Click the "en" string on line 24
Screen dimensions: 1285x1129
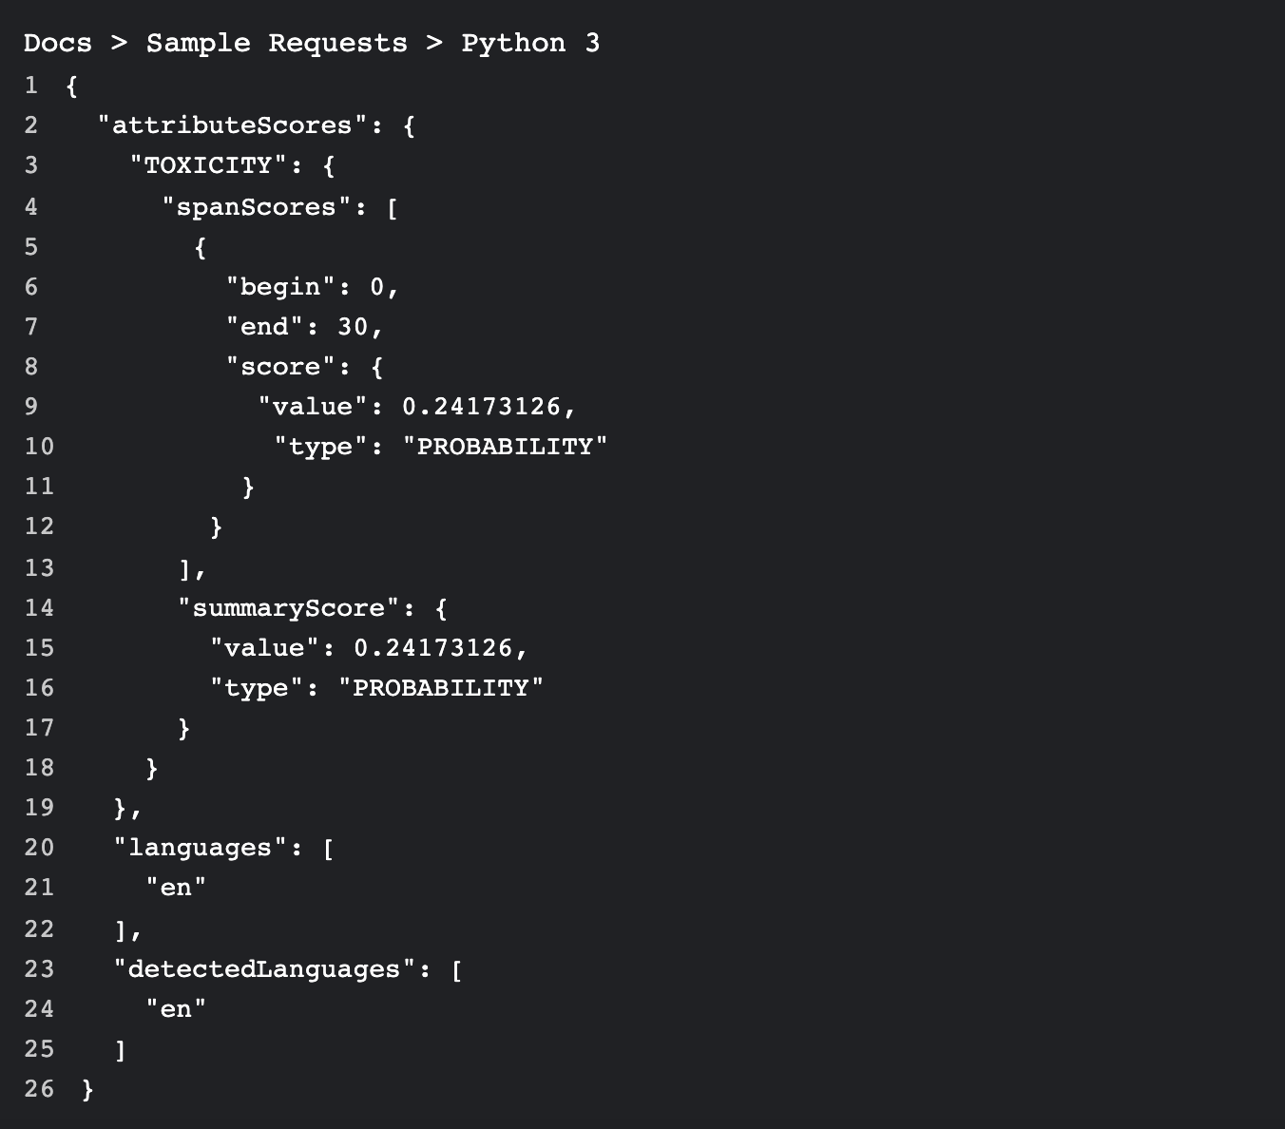[176, 1008]
